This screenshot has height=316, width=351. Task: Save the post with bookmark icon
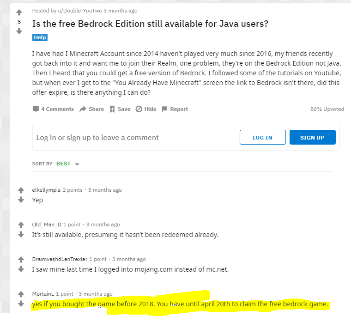pos(120,109)
